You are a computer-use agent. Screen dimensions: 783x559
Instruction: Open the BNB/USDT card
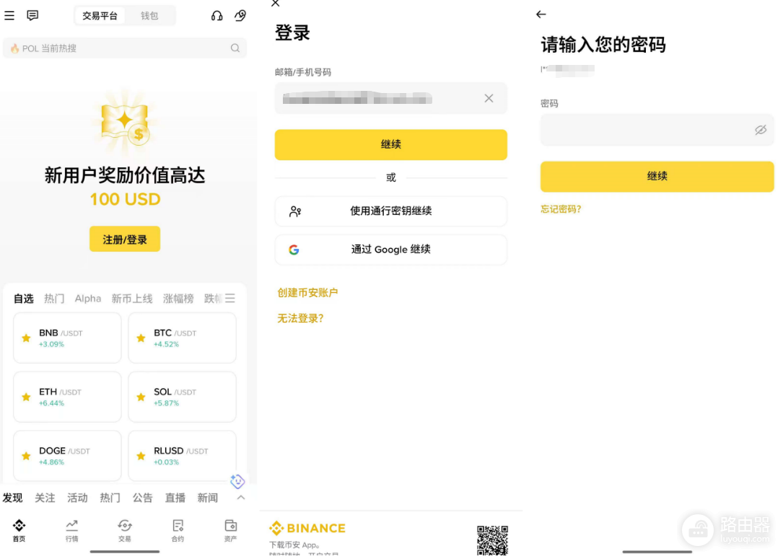point(67,338)
